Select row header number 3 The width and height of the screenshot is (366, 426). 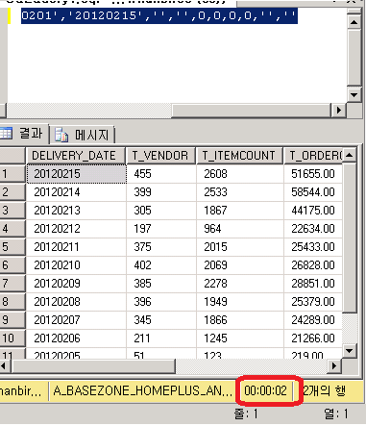pos(12,211)
